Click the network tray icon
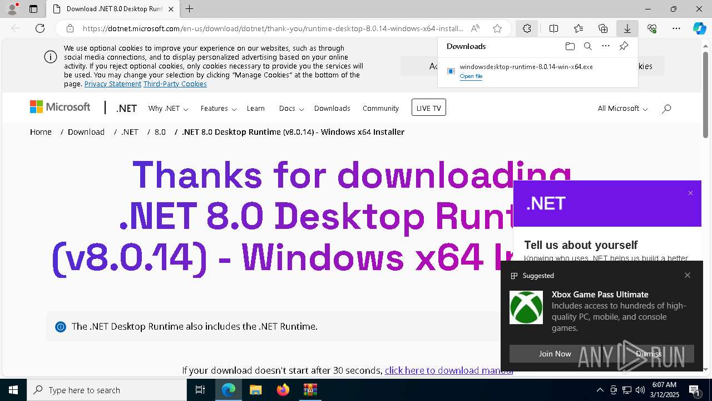 click(627, 390)
